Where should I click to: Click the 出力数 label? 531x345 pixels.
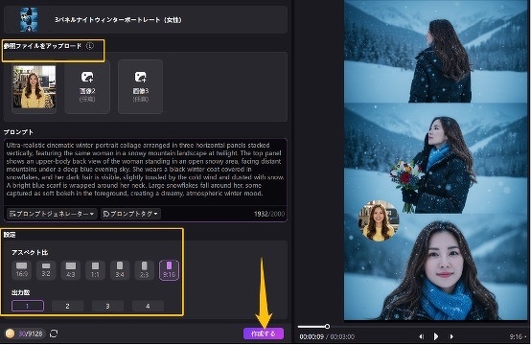coord(21,292)
